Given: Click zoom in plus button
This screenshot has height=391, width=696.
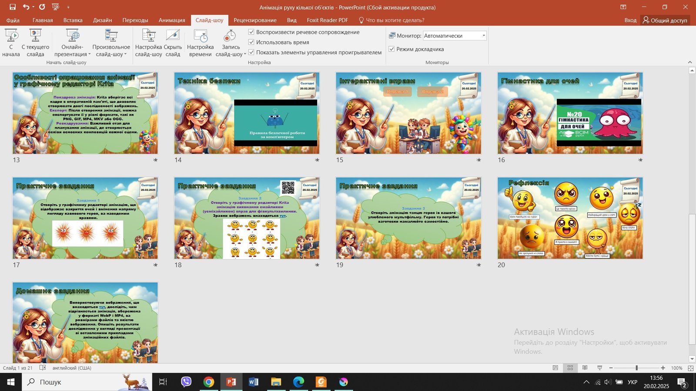Looking at the screenshot, I should click(x=663, y=368).
